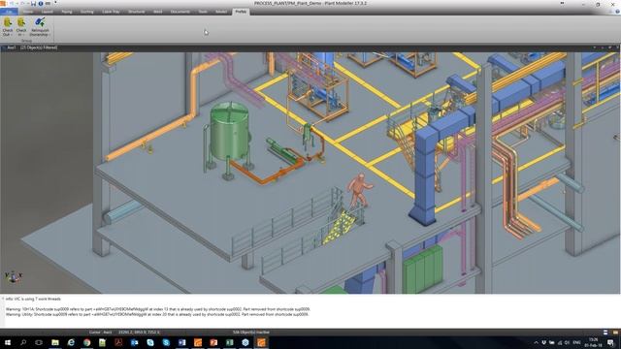Screen dimensions: 621x349
Task: Show hidden system tray icons chevron
Action: click(x=537, y=342)
